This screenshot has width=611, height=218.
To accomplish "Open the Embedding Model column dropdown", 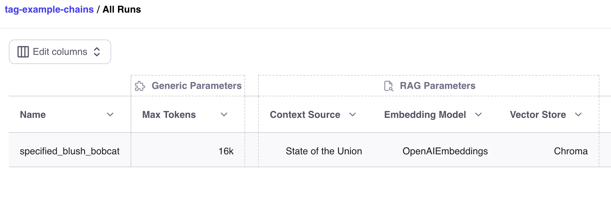I will pos(479,115).
